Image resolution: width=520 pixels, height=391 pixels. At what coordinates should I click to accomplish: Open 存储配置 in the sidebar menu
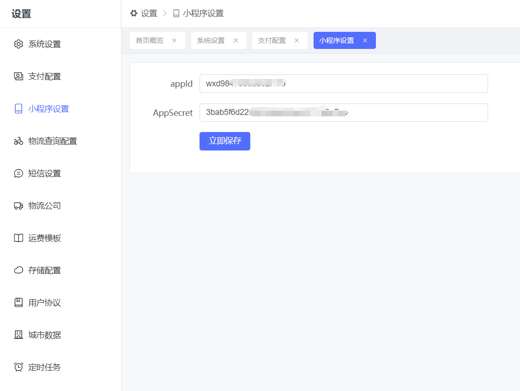click(60, 271)
